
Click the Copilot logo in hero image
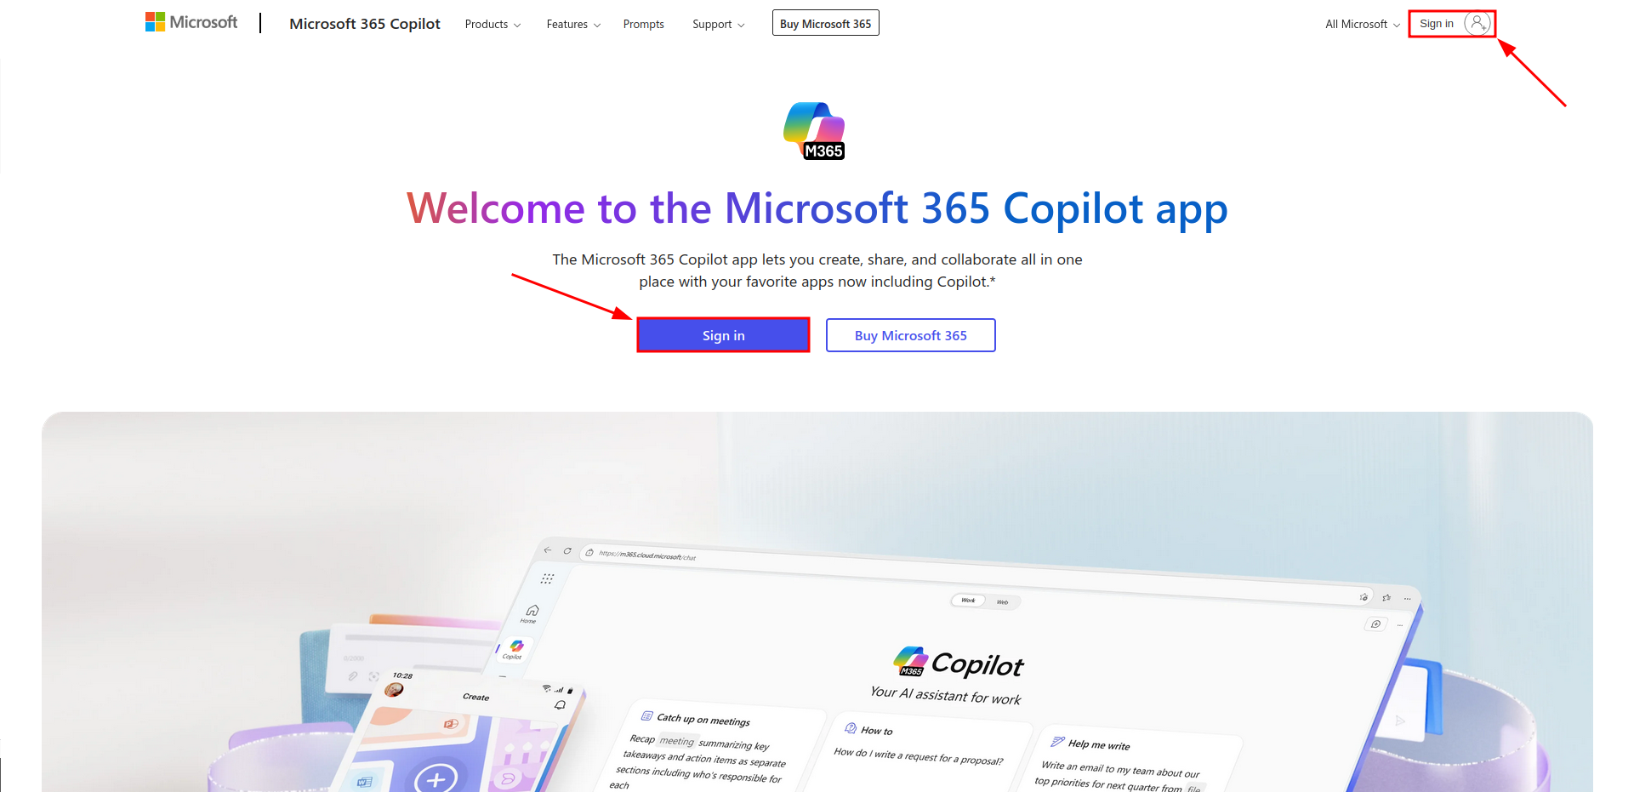coord(911,661)
